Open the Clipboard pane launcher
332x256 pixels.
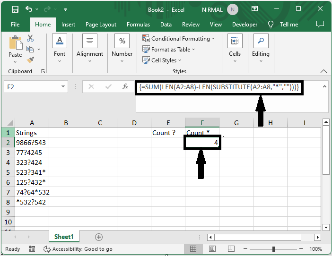(43, 71)
